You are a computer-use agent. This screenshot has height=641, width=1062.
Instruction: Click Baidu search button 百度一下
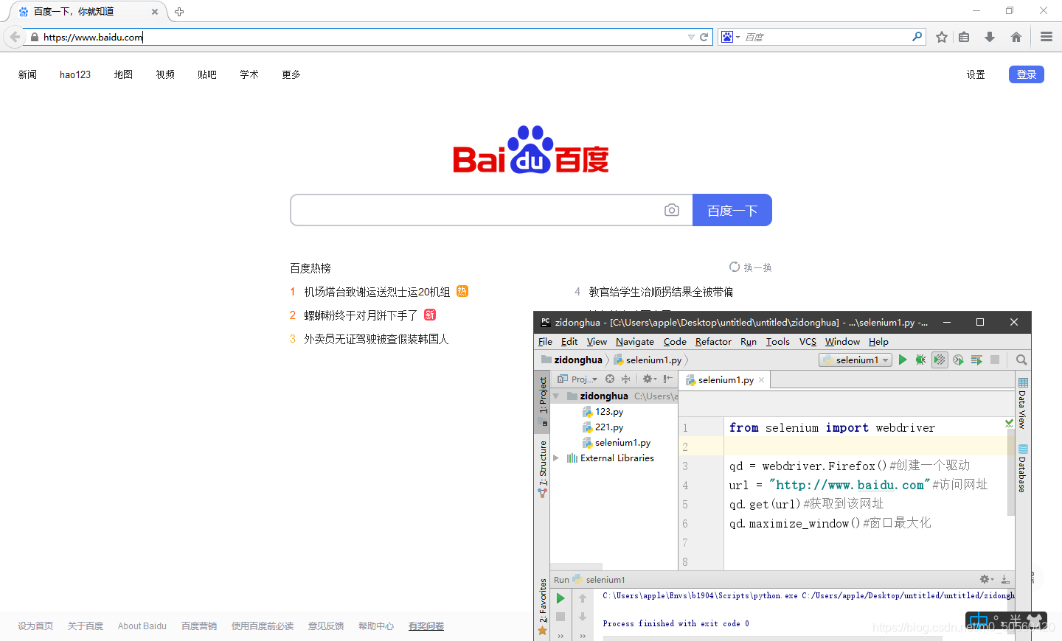tap(732, 210)
